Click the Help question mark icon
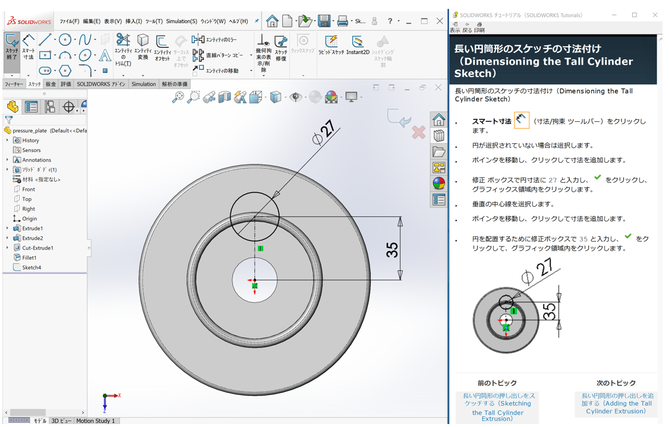The width and height of the screenshot is (669, 427). point(390,20)
